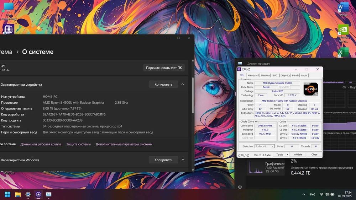
Task: Open Домен или рабочая группа link
Action: pos(41,144)
